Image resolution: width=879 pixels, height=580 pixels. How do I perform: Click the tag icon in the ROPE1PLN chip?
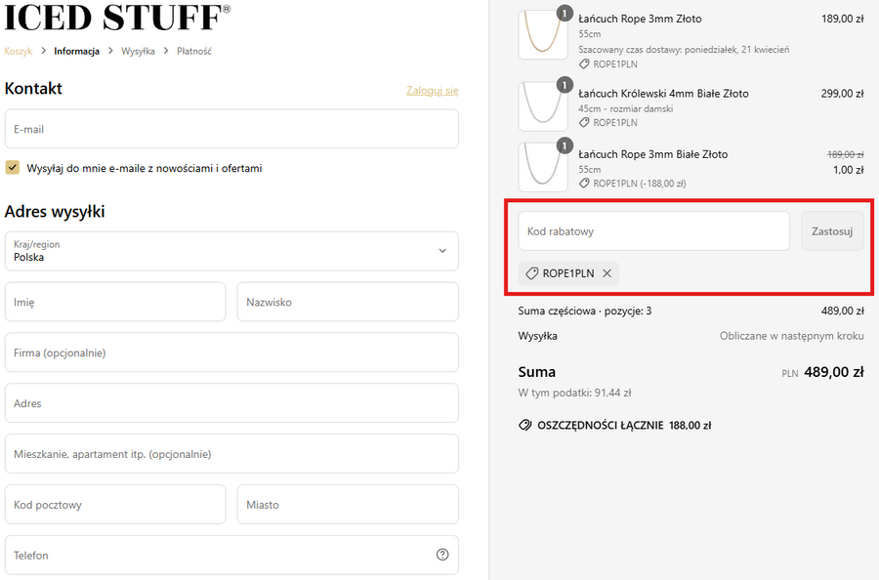532,273
